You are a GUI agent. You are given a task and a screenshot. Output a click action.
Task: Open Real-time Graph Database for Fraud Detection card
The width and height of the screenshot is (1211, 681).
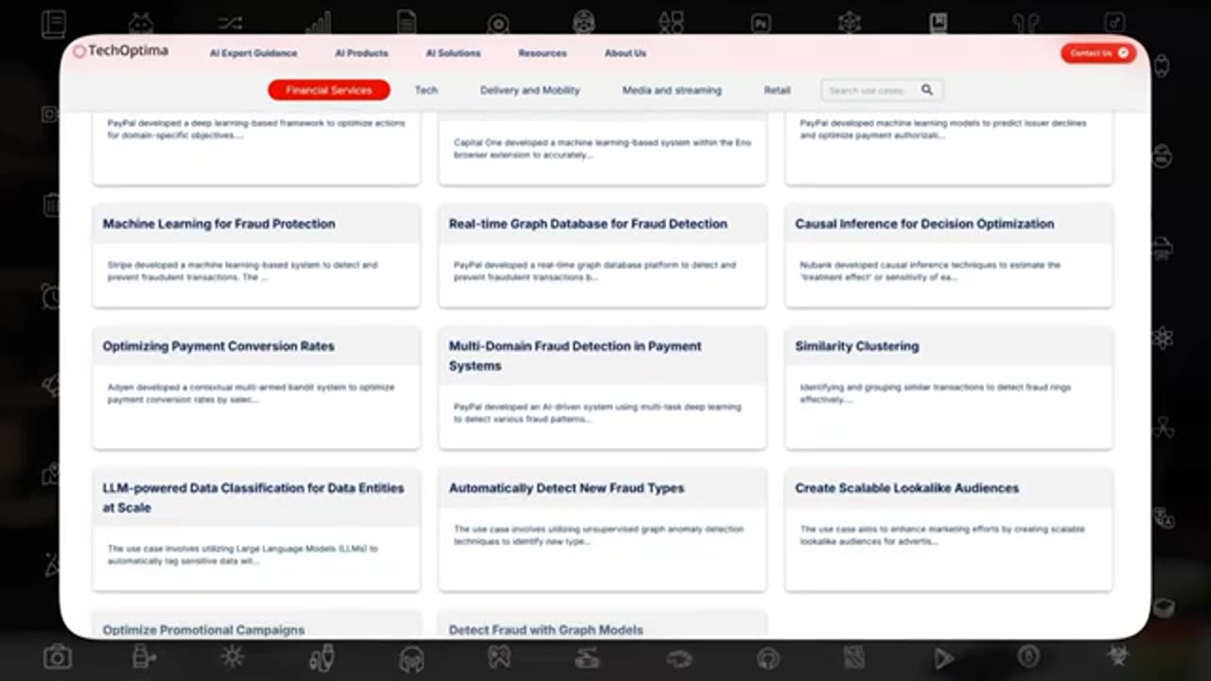603,255
